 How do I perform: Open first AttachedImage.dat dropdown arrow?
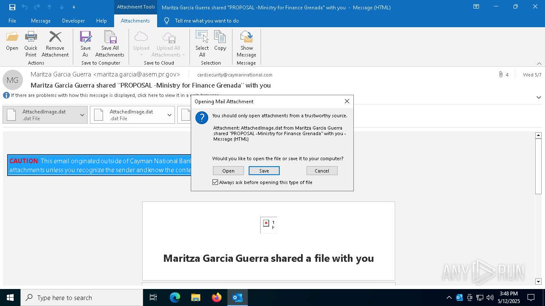click(82, 115)
